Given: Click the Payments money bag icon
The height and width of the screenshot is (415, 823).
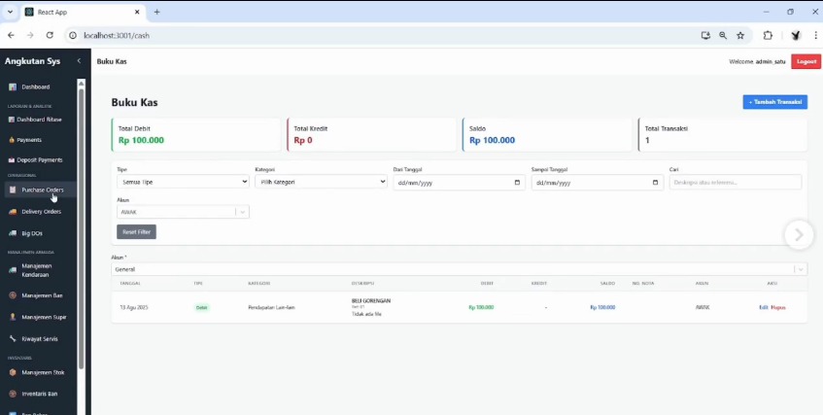Looking at the screenshot, I should [12, 140].
